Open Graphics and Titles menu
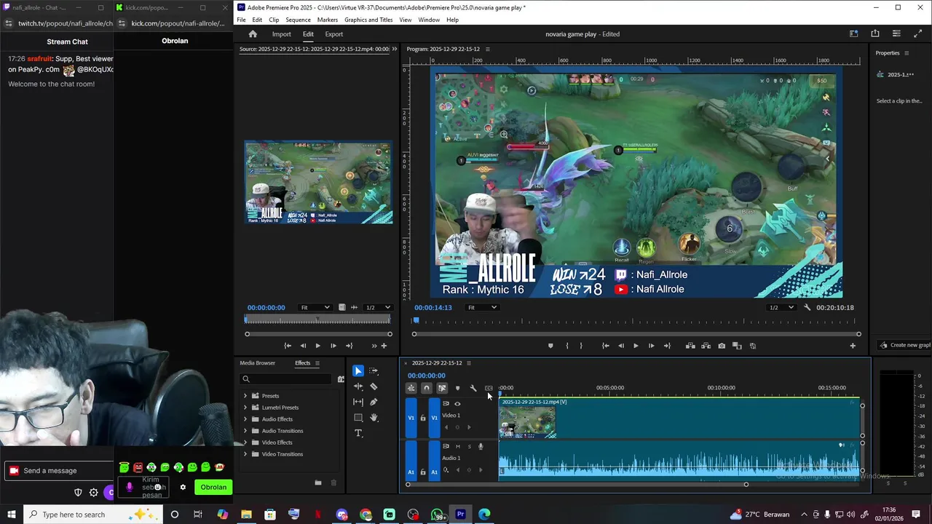This screenshot has height=524, width=932. 368,20
